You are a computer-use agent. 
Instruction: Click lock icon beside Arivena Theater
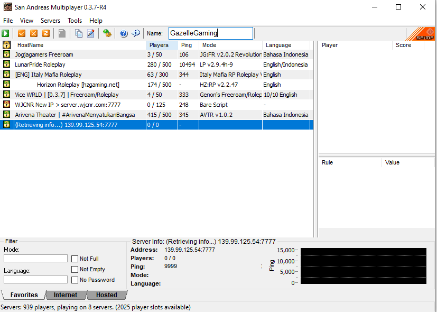point(7,115)
